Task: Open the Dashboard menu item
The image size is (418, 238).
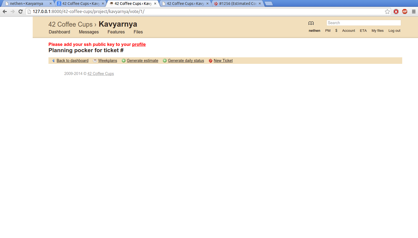Action: [59, 32]
